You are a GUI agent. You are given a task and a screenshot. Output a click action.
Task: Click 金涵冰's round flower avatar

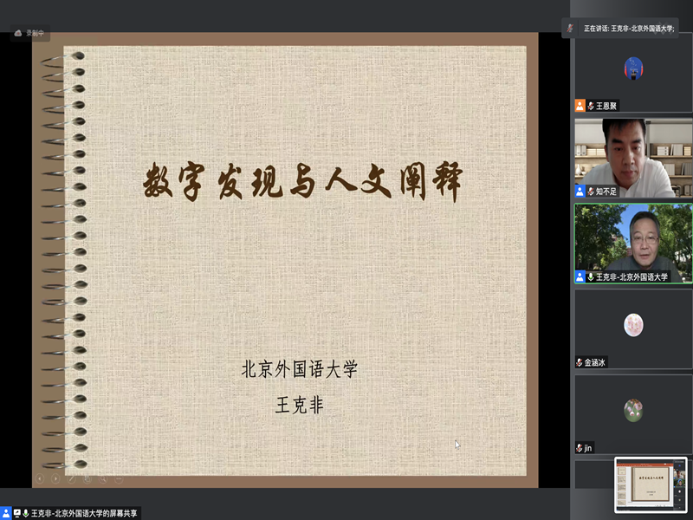point(633,325)
